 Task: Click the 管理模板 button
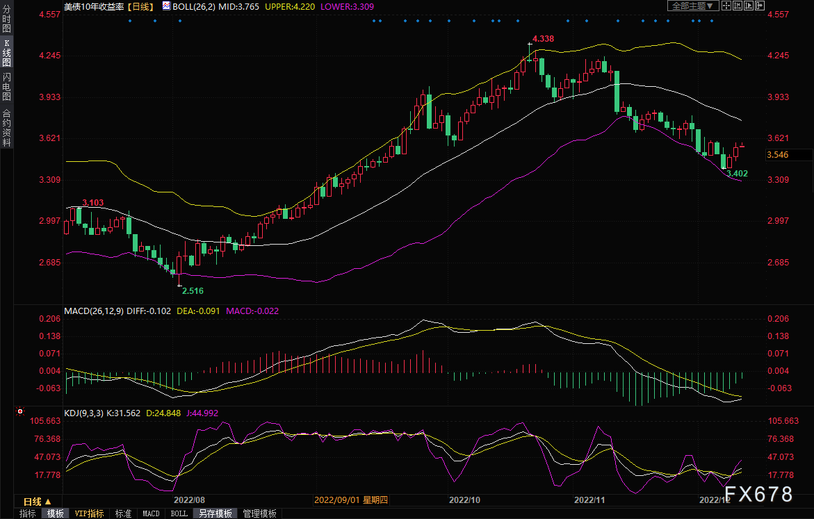click(x=259, y=513)
